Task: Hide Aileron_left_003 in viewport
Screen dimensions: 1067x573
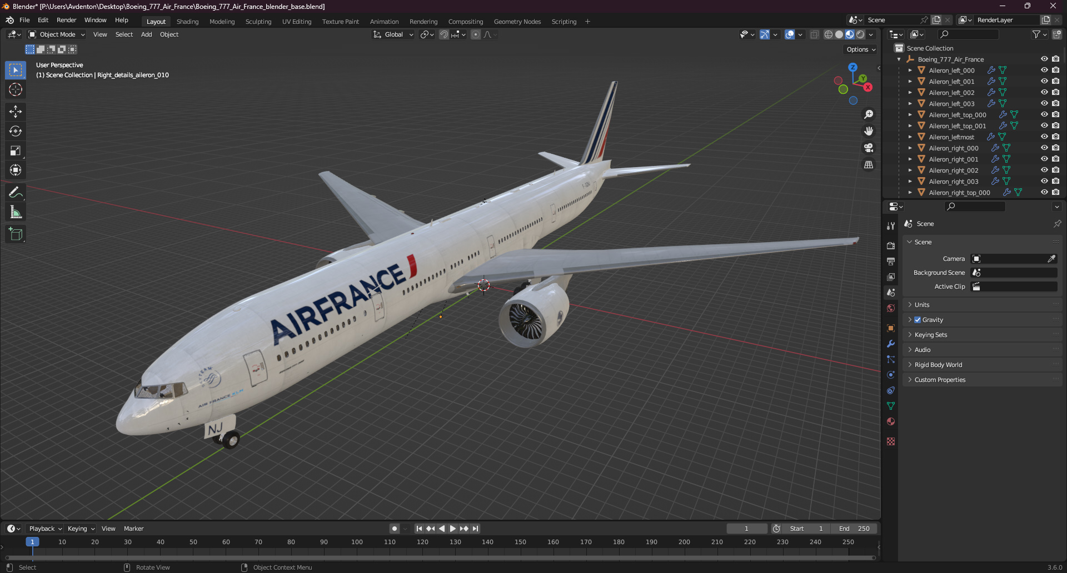Action: pos(1044,103)
